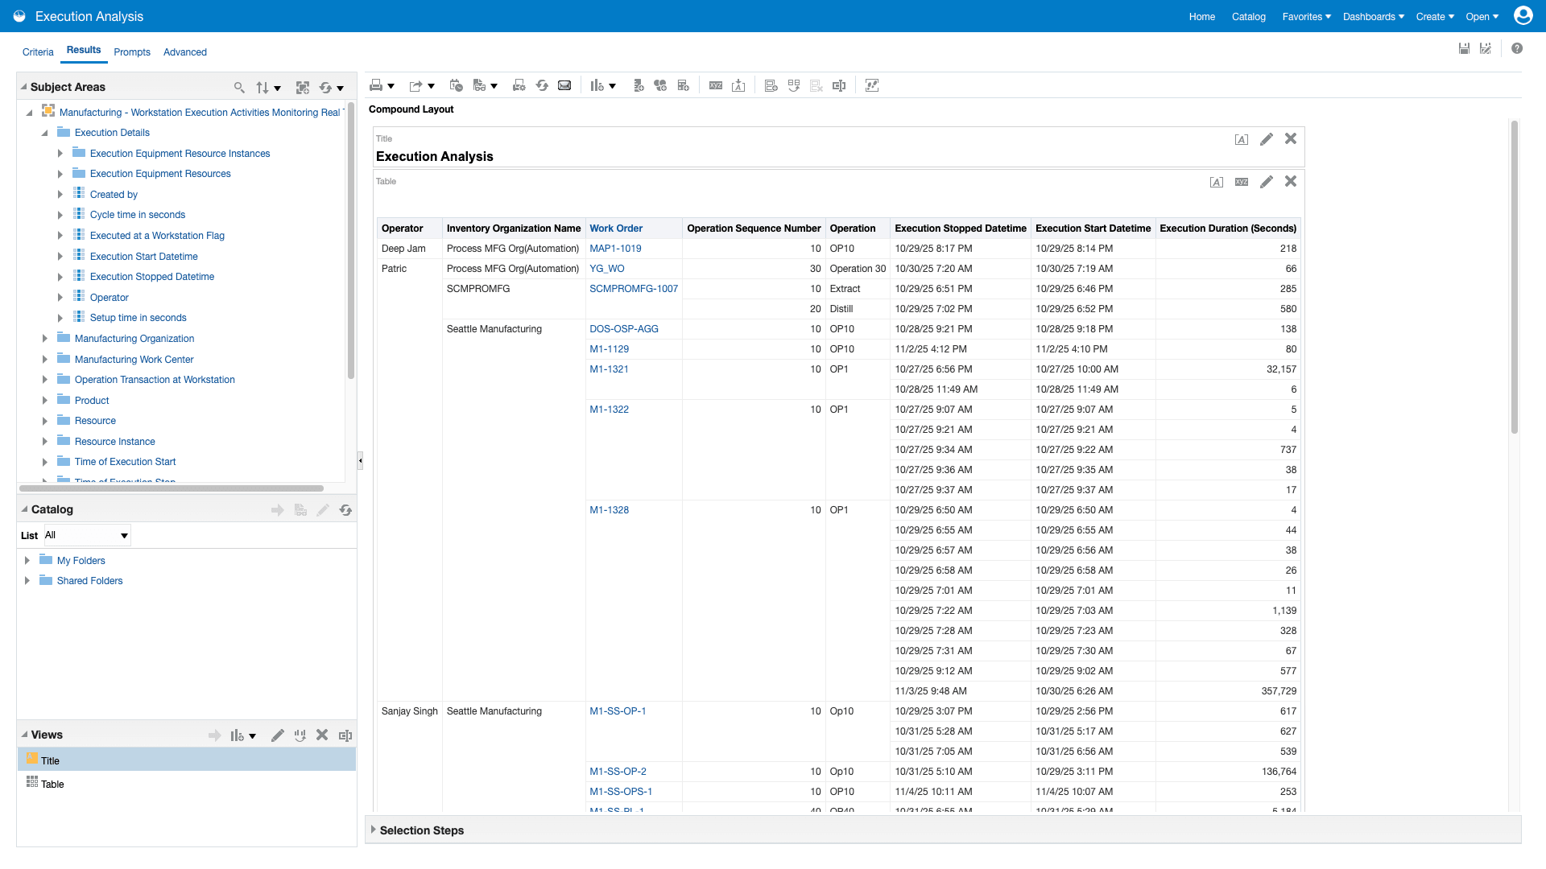The height and width of the screenshot is (869, 1546).
Task: Switch to the Criteria tab
Action: coord(38,51)
